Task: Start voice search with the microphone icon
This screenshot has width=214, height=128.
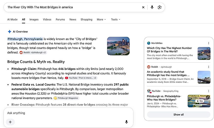Action: tap(152, 7)
